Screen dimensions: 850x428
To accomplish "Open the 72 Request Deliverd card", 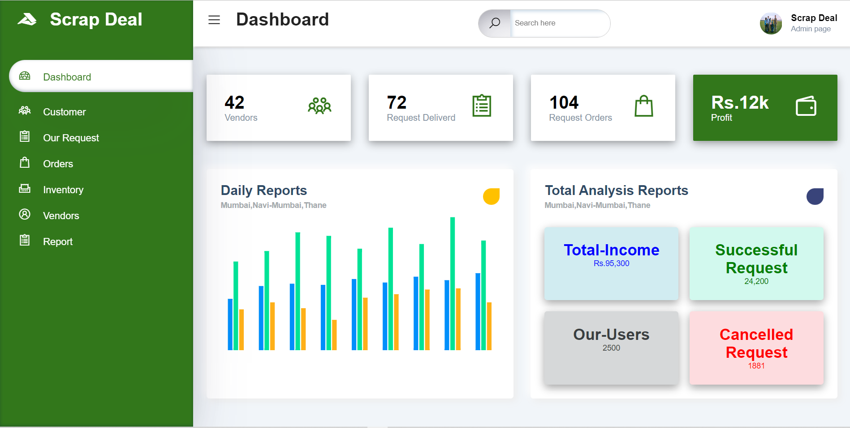I will [441, 108].
